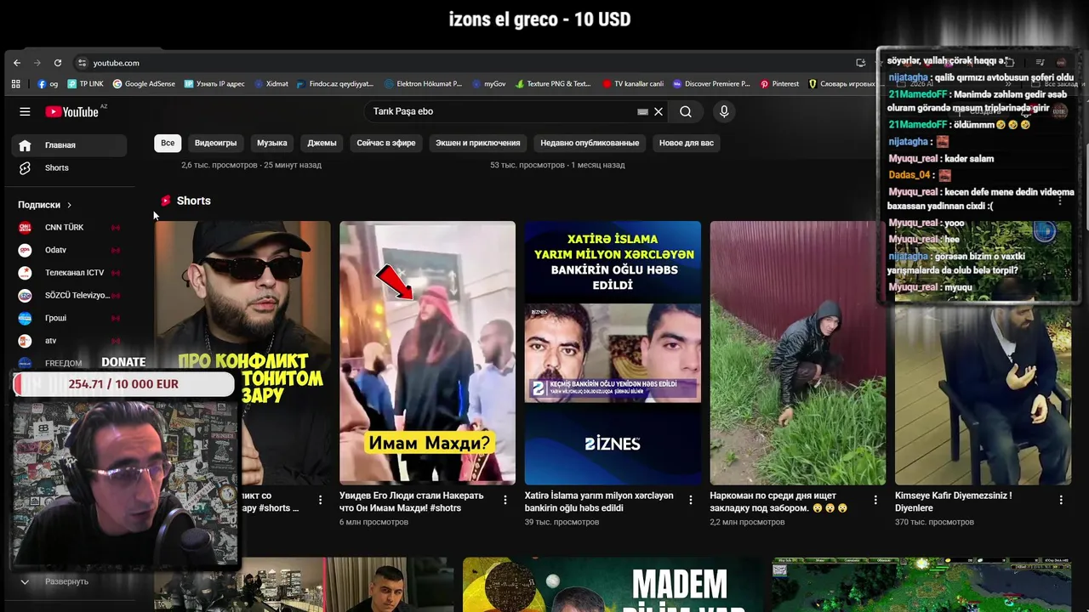1089x612 pixels.
Task: Click the YouTube logo
Action: click(x=72, y=111)
